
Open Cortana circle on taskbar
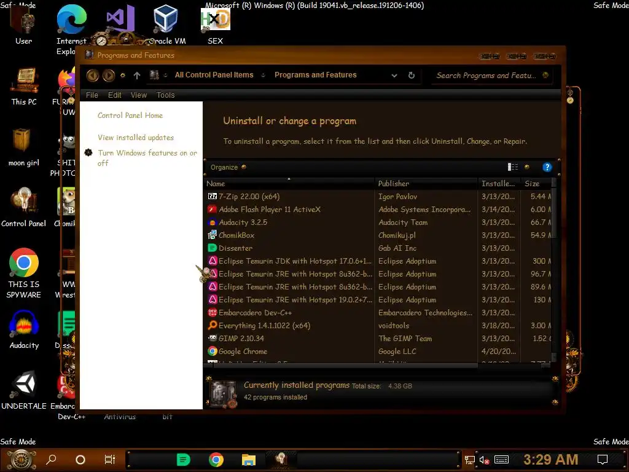80,460
